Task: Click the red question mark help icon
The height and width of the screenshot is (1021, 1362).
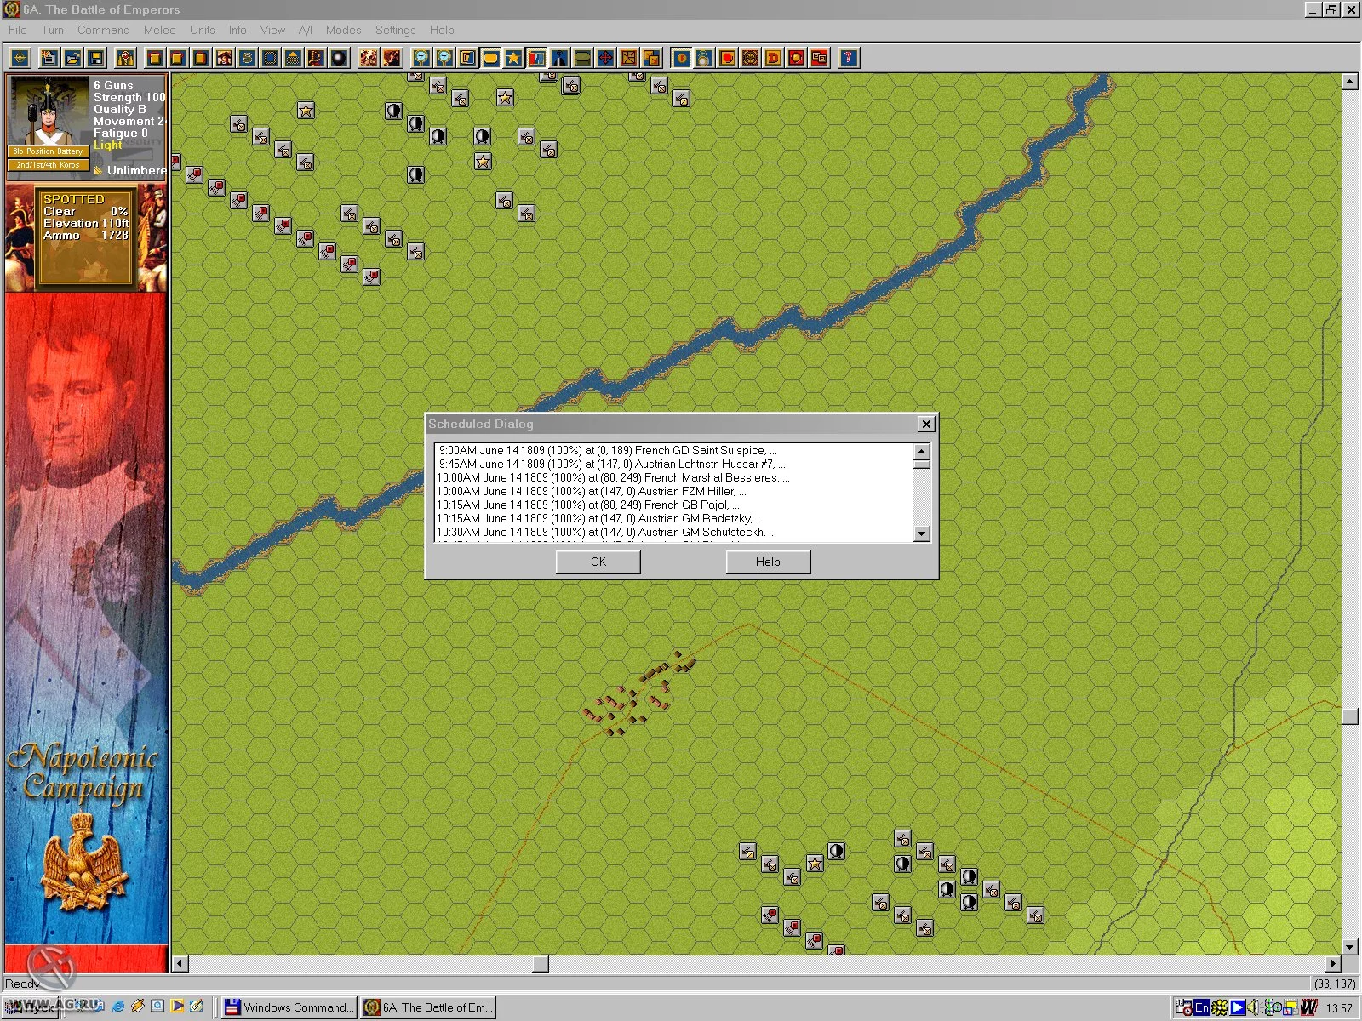Action: click(848, 58)
